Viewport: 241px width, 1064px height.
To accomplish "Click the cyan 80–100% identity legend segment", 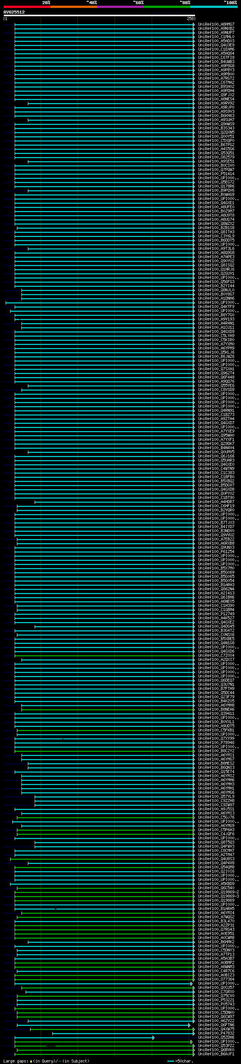I will point(214,7).
